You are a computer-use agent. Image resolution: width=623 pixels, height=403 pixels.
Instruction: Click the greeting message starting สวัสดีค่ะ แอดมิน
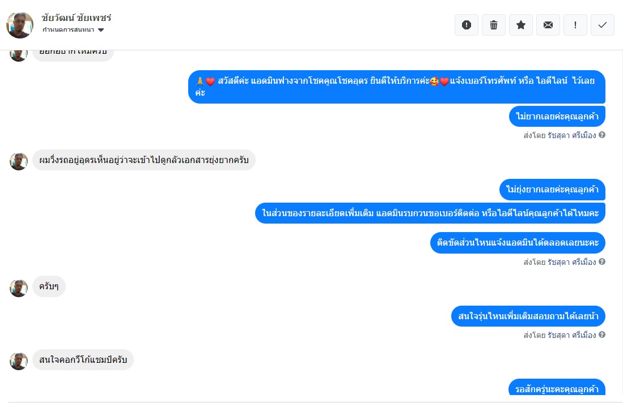pos(396,87)
